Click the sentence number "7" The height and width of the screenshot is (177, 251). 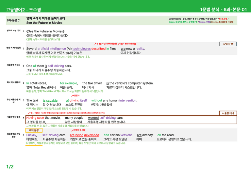24,135
